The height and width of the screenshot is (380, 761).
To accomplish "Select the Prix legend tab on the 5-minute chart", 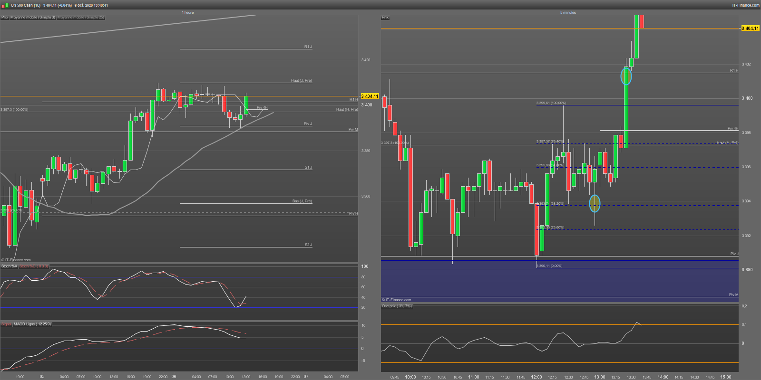I will pyautogui.click(x=385, y=18).
